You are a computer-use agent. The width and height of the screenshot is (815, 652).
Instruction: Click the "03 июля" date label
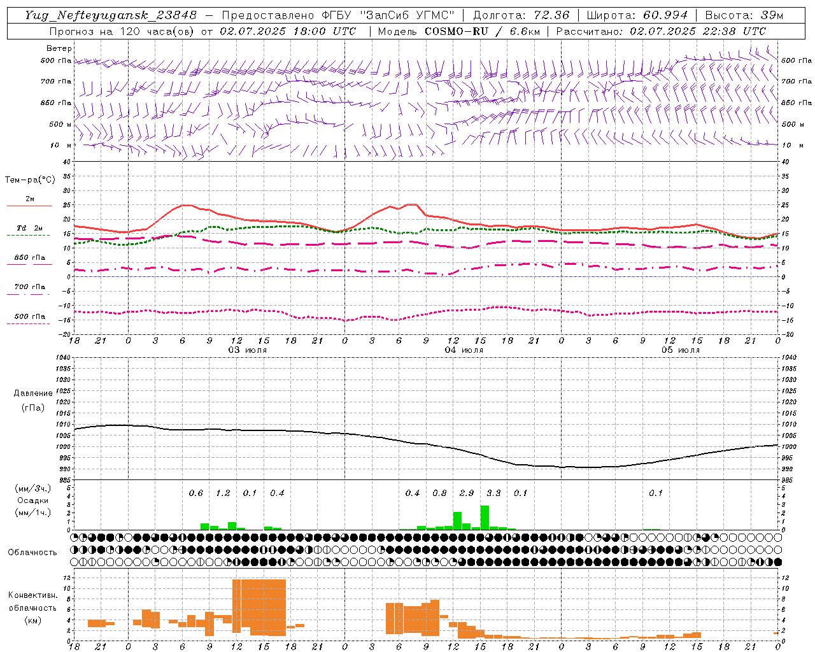248,350
